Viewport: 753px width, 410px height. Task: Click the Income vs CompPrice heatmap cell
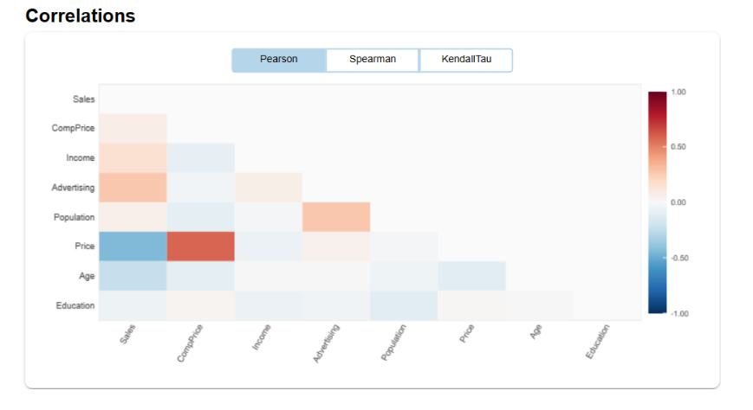pyautogui.click(x=200, y=158)
